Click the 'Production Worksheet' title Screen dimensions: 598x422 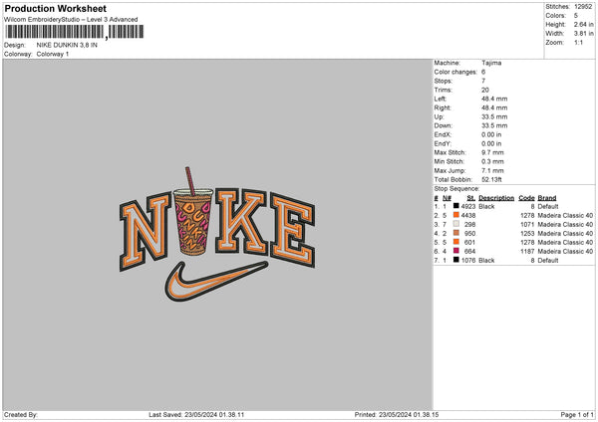point(55,9)
